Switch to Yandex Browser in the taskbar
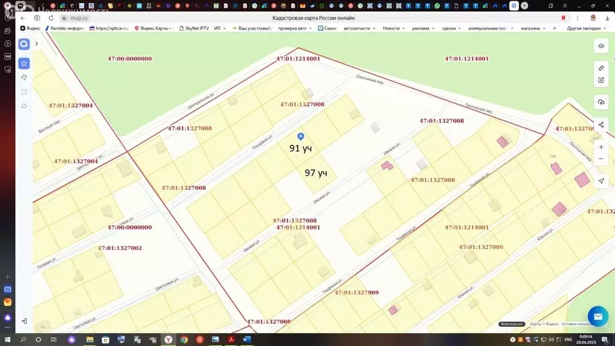Image resolution: width=615 pixels, height=346 pixels. pos(168,340)
